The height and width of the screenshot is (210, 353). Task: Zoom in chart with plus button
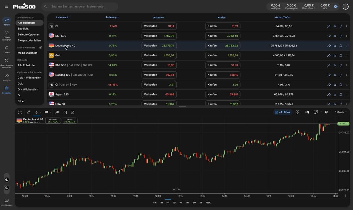click(x=179, y=189)
